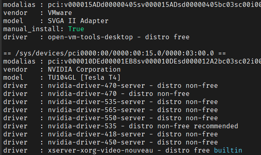The width and height of the screenshot is (261, 155).
Task: Click the nvidia-driver-418-server text
Action: point(96,134)
